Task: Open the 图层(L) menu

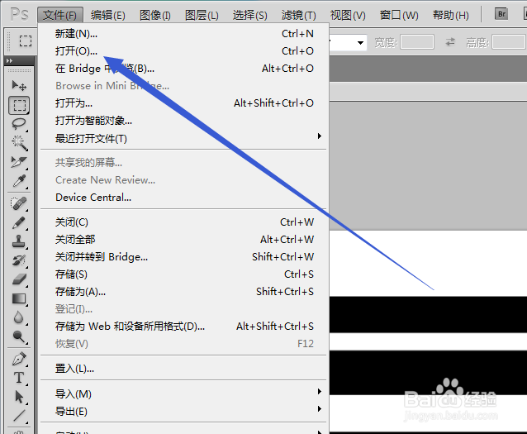Action: point(202,15)
